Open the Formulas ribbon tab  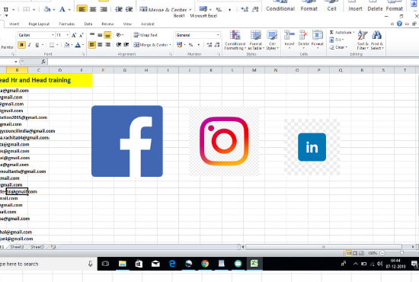click(67, 24)
